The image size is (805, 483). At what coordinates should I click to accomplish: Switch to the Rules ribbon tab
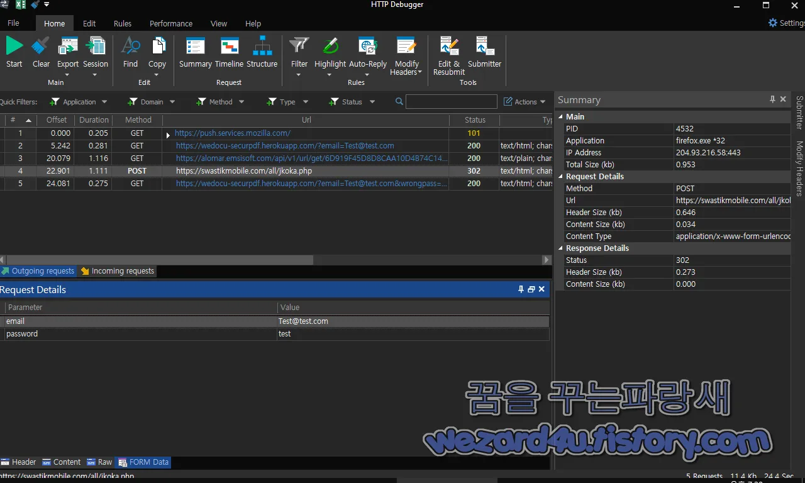click(123, 23)
